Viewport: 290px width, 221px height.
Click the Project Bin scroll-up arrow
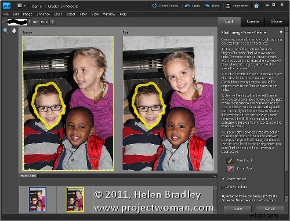coord(215,188)
